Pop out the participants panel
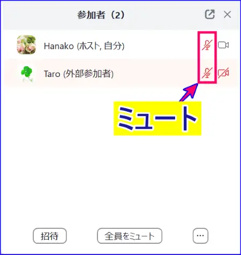This screenshot has width=241, height=255. (x=209, y=14)
